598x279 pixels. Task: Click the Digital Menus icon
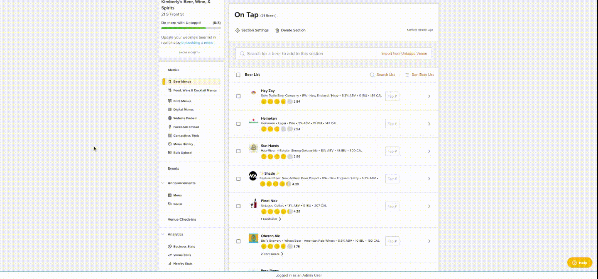click(x=169, y=110)
